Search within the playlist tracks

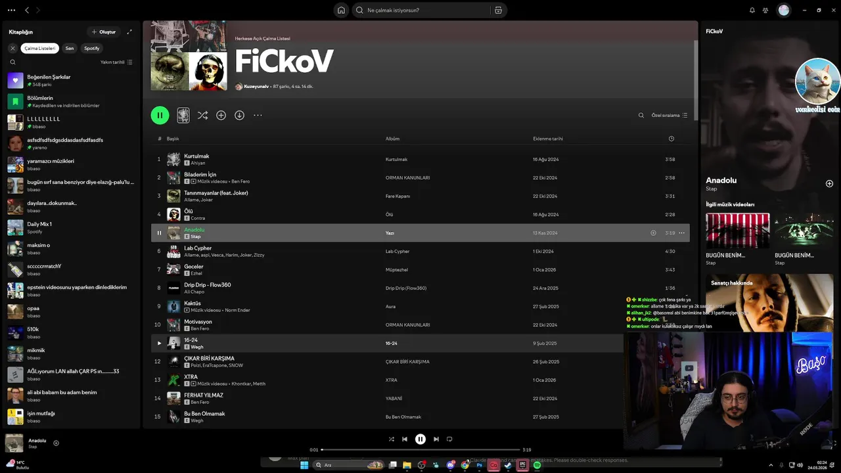pos(641,115)
